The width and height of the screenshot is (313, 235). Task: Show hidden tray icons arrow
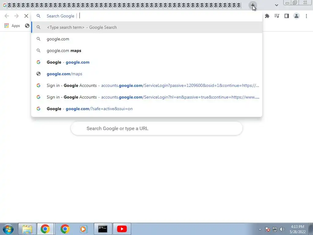point(260,229)
